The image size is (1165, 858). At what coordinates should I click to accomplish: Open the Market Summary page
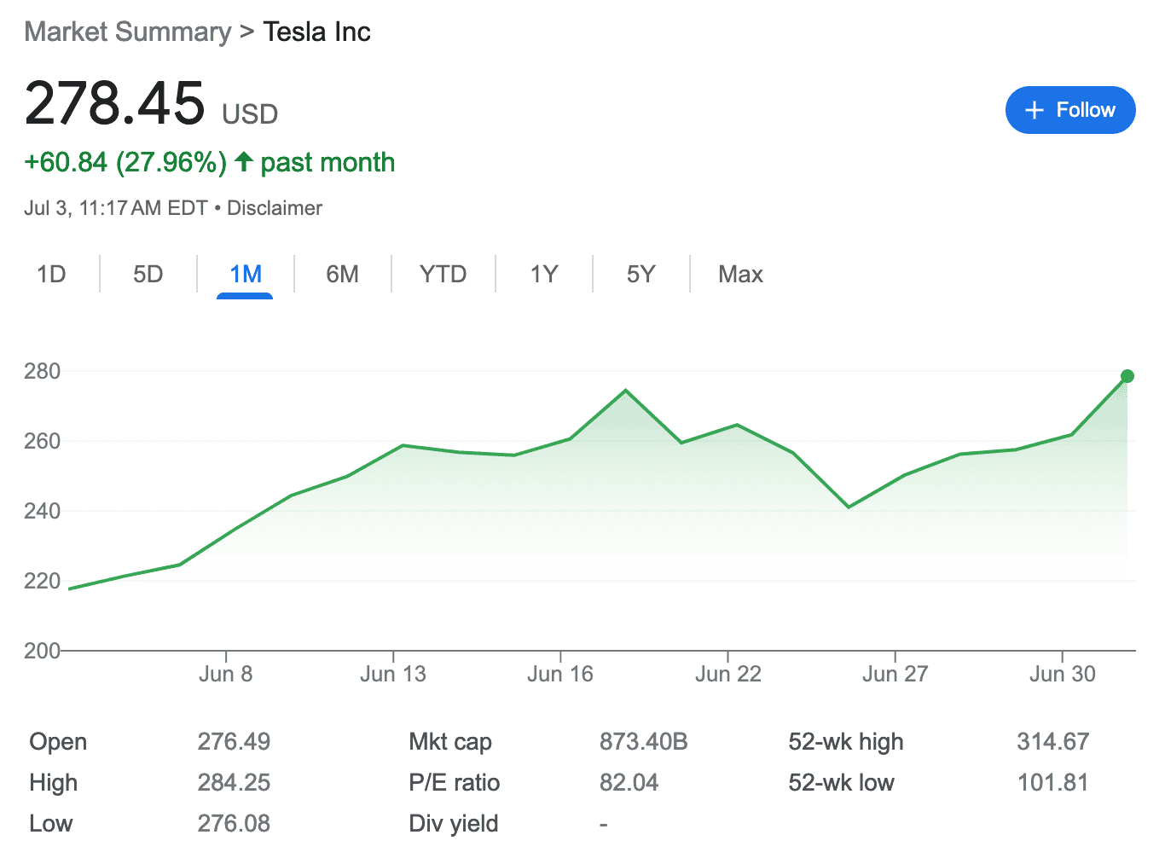coord(126,32)
